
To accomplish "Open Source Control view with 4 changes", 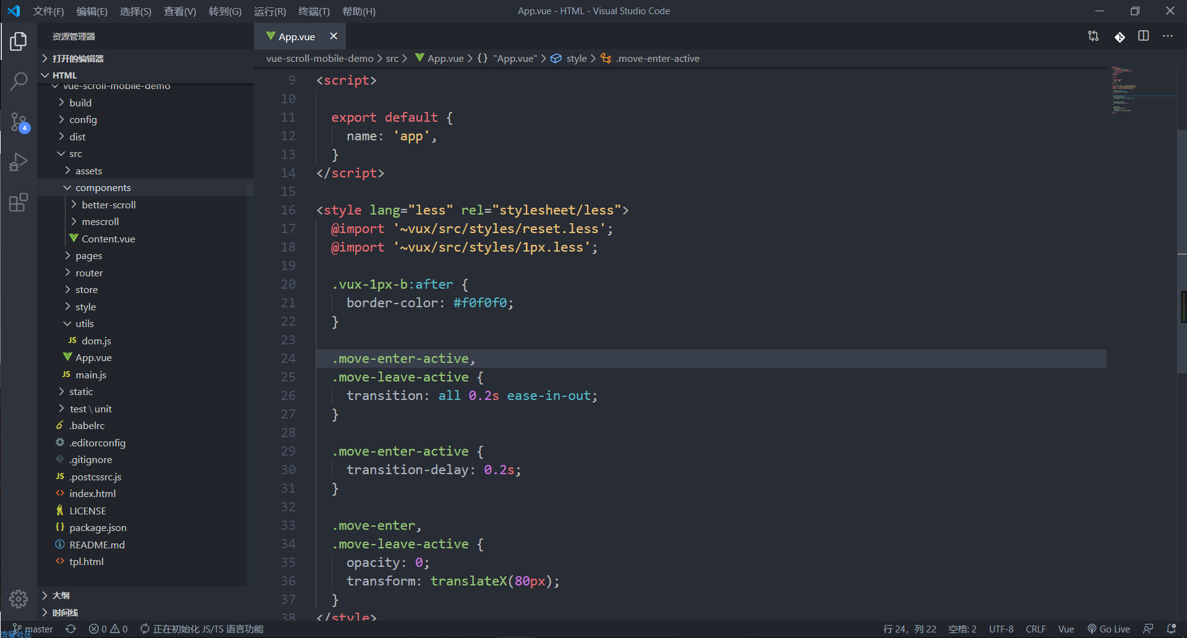I will pyautogui.click(x=19, y=122).
